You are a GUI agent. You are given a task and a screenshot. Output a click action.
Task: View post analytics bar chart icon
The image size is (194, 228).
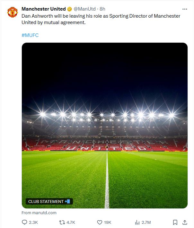[137, 222]
